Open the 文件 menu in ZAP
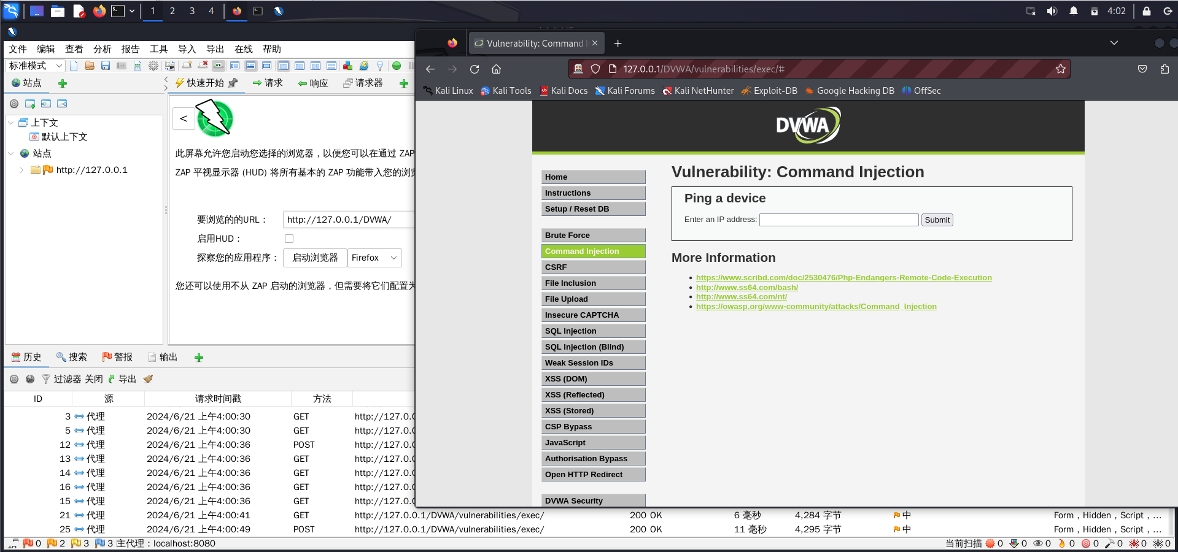This screenshot has width=1178, height=552. click(18, 49)
